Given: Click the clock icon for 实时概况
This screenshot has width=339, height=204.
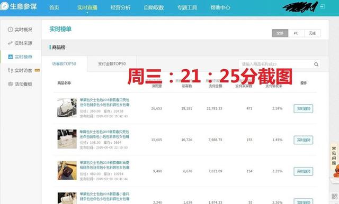Looking at the screenshot, I should click(x=10, y=30).
